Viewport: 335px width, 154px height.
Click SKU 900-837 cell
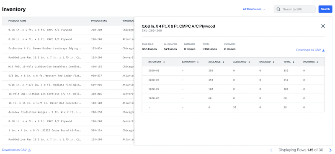coord(97,76)
